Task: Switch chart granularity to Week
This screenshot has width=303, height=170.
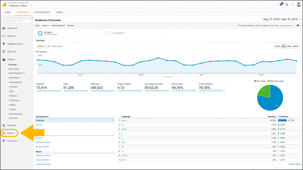Action: pos(289,46)
